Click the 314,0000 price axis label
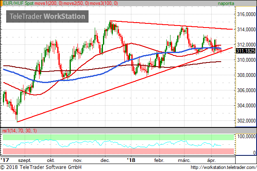This screenshot has height=171, width=257. 246,30
